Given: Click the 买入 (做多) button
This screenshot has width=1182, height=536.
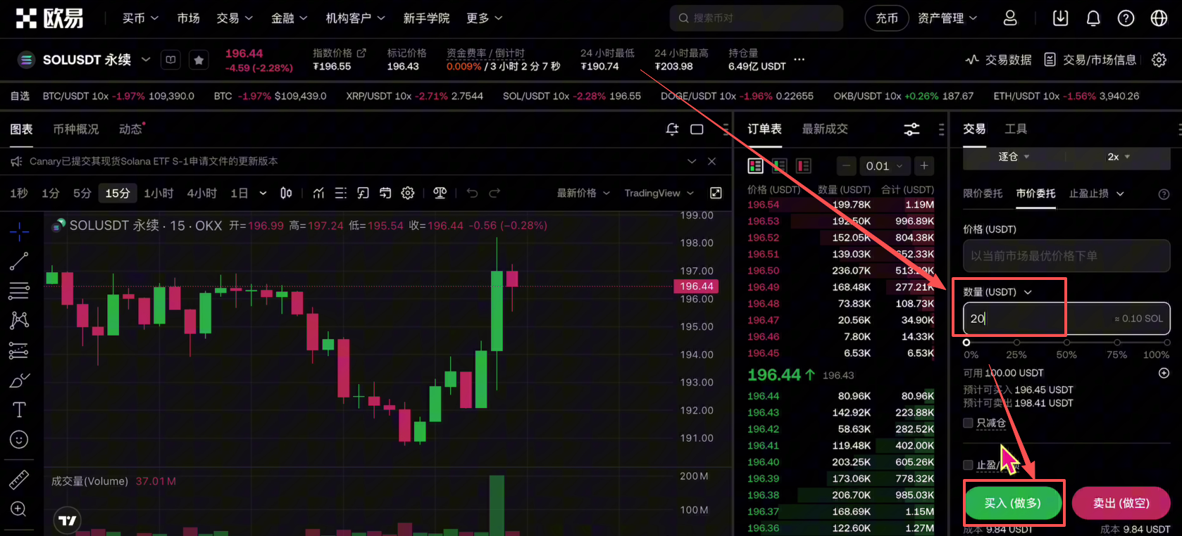Looking at the screenshot, I should tap(1012, 503).
